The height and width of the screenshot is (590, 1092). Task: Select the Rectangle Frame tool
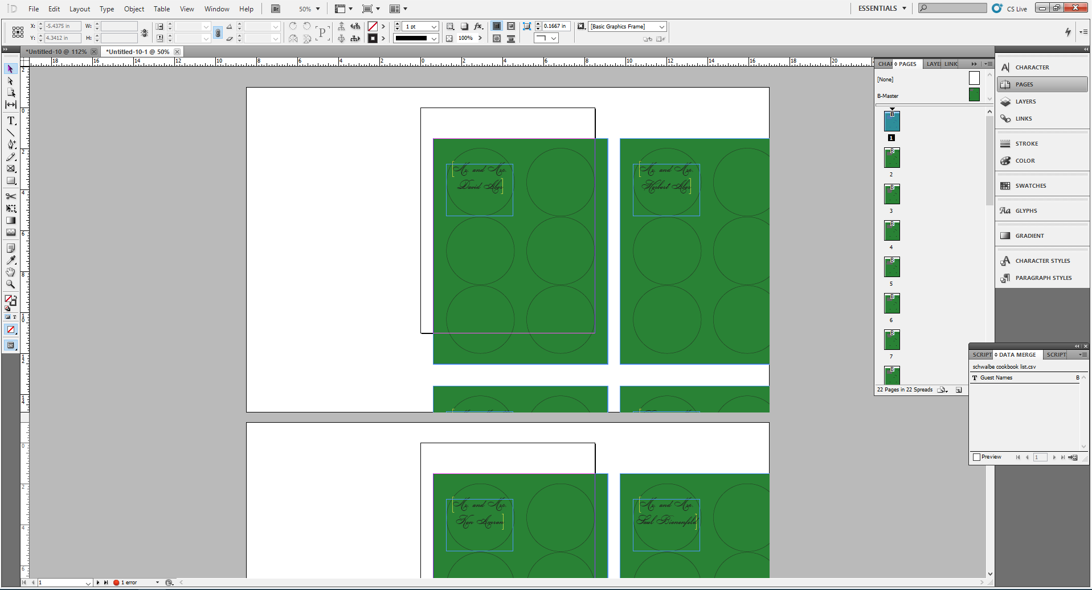(x=10, y=168)
